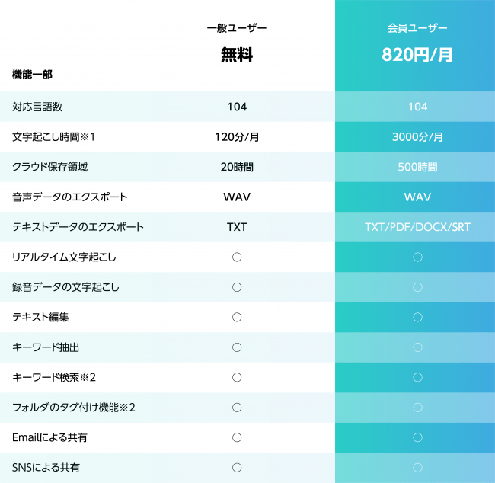Click the 120分/月 free plan value
The image size is (495, 483).
pyautogui.click(x=237, y=137)
